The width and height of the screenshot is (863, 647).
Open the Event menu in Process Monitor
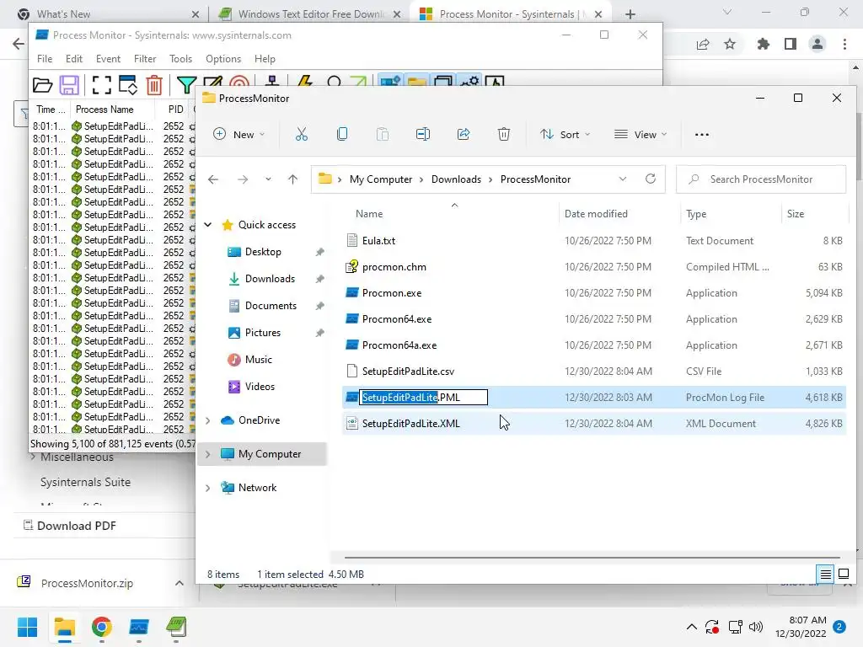(x=108, y=59)
